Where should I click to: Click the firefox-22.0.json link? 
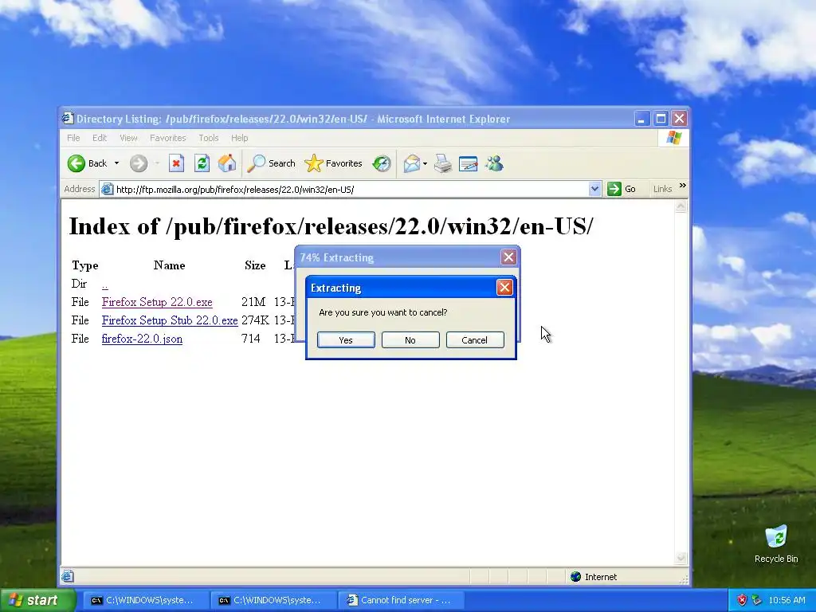(142, 339)
